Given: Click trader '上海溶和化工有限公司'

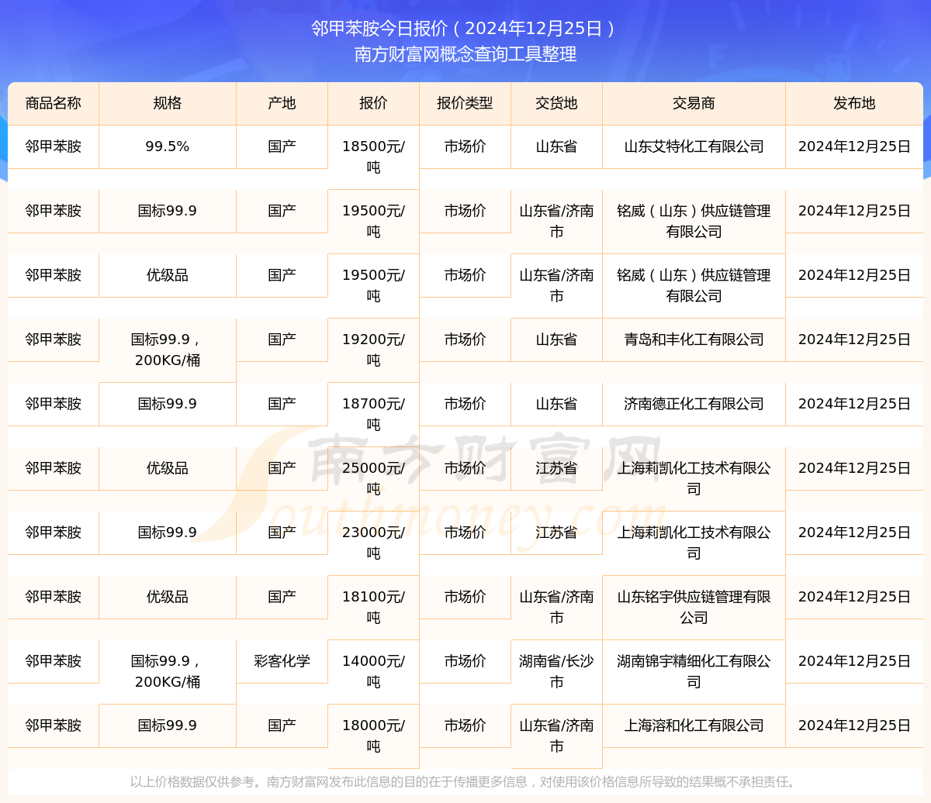Looking at the screenshot, I should click(694, 725).
